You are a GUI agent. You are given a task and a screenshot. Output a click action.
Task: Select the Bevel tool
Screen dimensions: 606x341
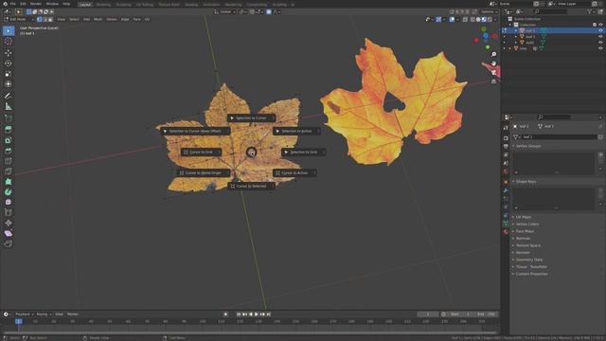(9, 151)
